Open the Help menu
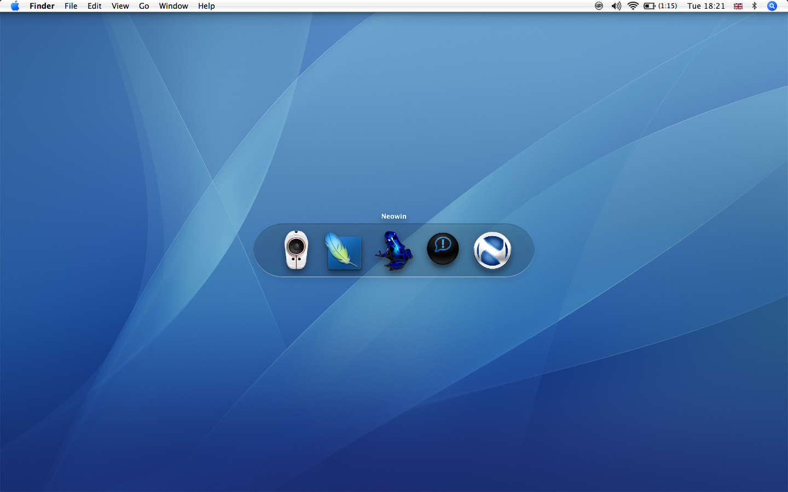 [x=206, y=6]
